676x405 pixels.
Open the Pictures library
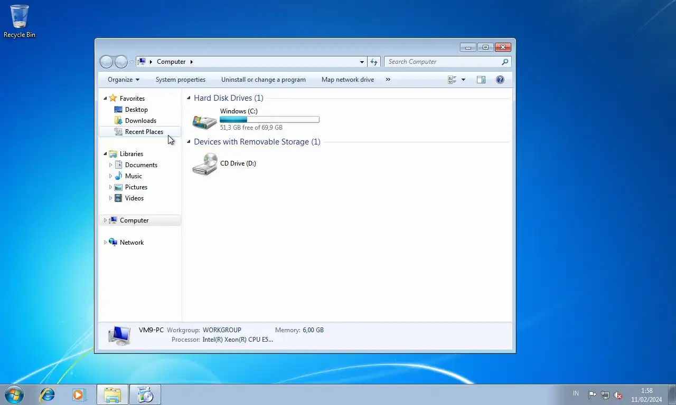[136, 187]
